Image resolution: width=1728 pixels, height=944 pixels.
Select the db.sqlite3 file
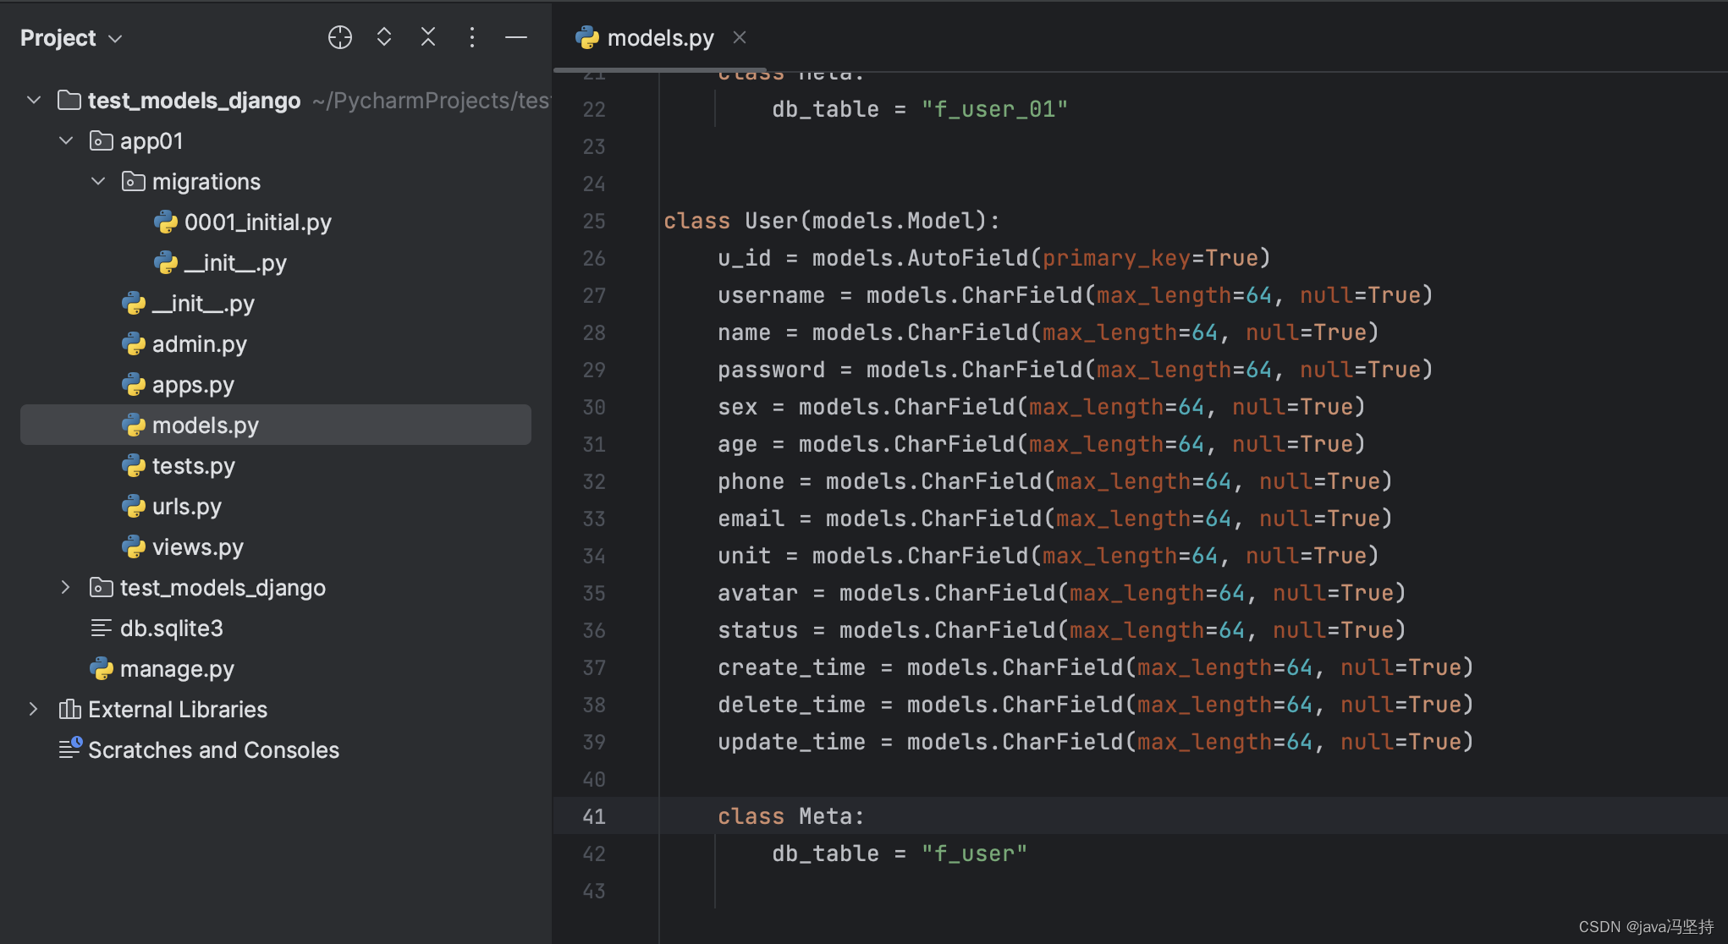pos(171,628)
